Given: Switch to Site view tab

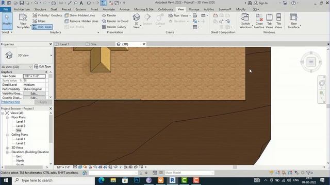Looking at the screenshot, I should click(x=94, y=44).
